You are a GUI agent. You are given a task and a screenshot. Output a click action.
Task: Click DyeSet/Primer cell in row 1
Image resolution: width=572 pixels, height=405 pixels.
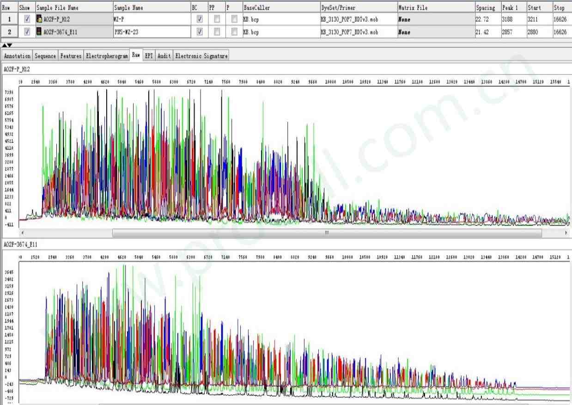[358, 19]
